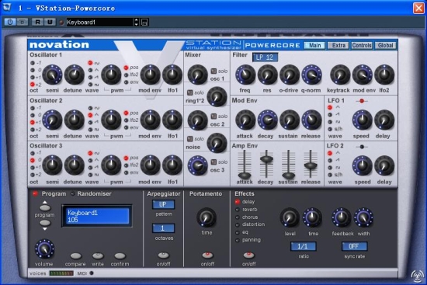The width and height of the screenshot is (427, 285).
Task: Select Oscillator 2 pwm source env
Action: [x=126, y=127]
